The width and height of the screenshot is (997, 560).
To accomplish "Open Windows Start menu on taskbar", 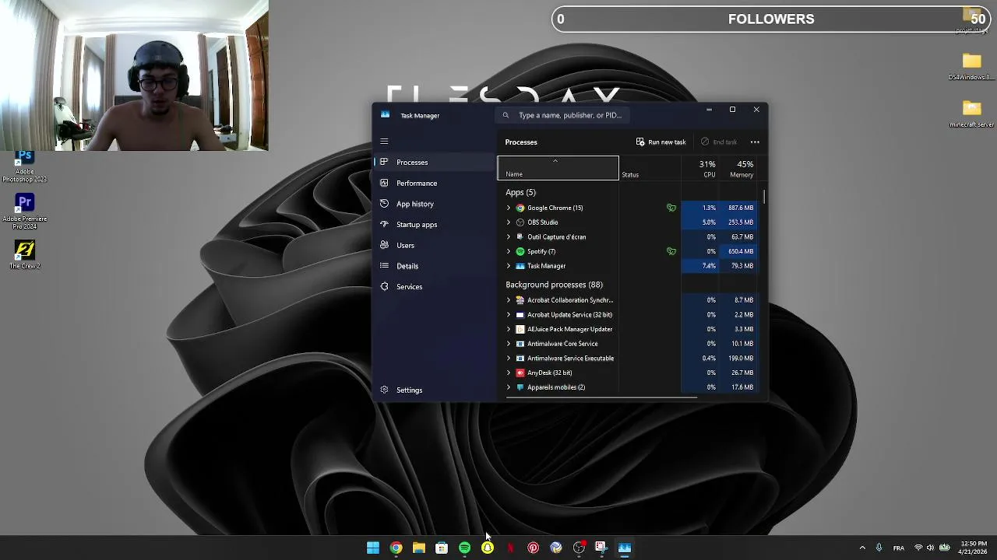I will [x=373, y=548].
